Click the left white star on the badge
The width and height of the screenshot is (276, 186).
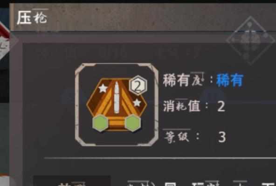[x=103, y=88]
